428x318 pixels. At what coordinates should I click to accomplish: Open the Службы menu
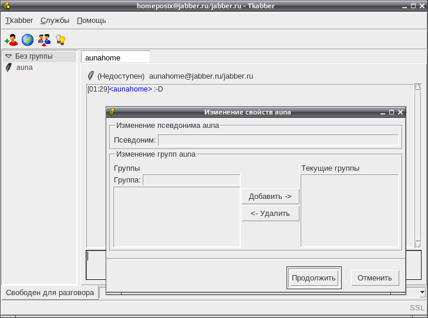tap(55, 21)
